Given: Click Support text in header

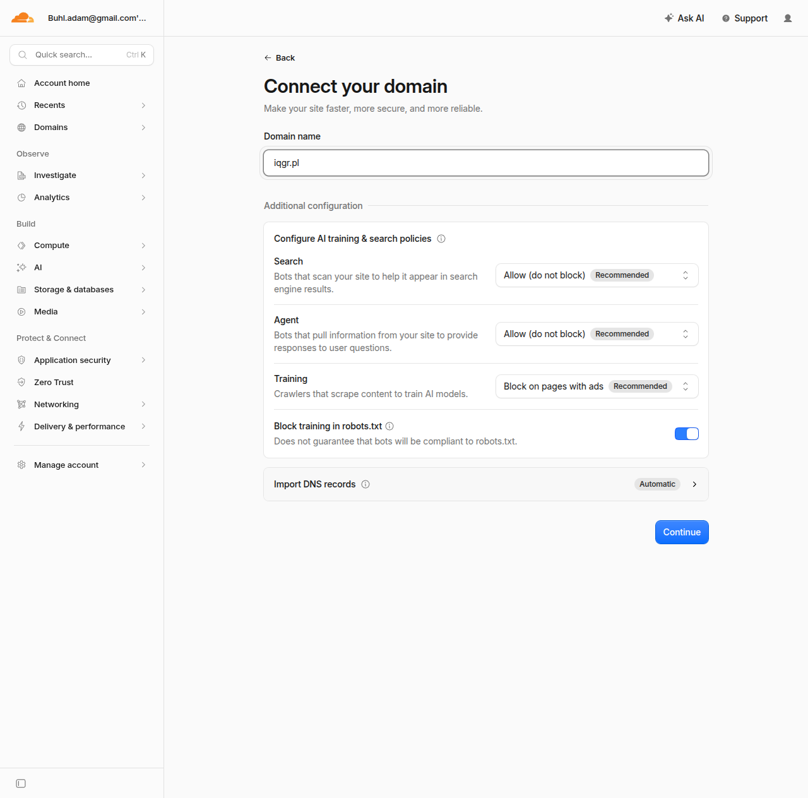Looking at the screenshot, I should coord(751,18).
